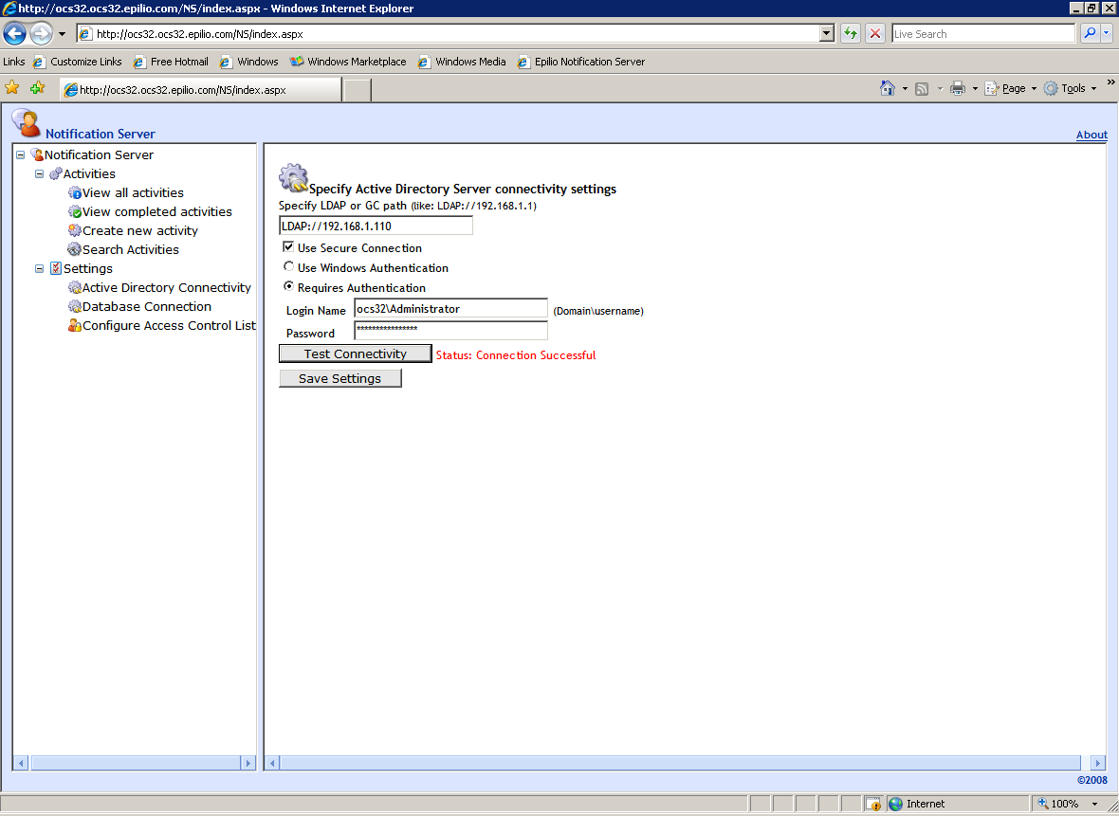The image size is (1119, 816).
Task: Click the popup blocker status bar icon
Action: (x=872, y=804)
